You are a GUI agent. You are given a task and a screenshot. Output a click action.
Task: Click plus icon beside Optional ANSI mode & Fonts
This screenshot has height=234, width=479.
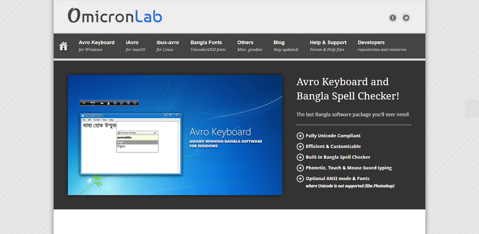tap(300, 179)
